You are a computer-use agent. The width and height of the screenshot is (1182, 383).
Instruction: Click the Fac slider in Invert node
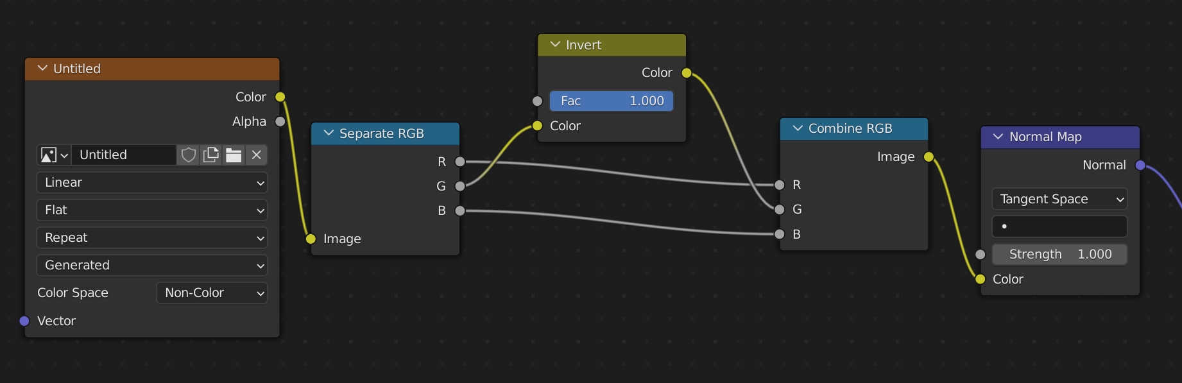(611, 101)
